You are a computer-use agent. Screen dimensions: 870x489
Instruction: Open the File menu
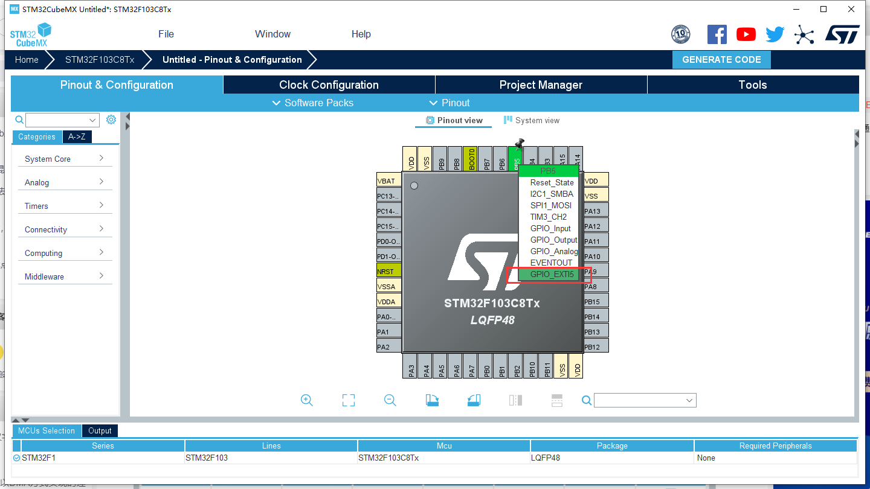coord(166,34)
